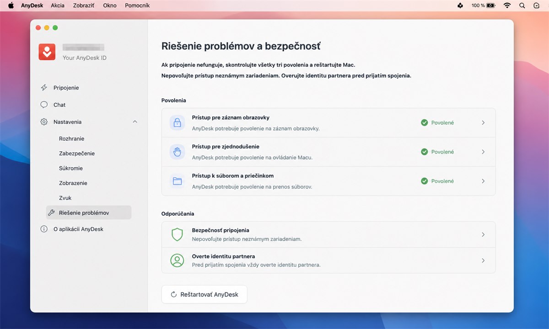The width and height of the screenshot is (549, 329).
Task: Click the battery indicator in menu bar
Action: pos(491,5)
